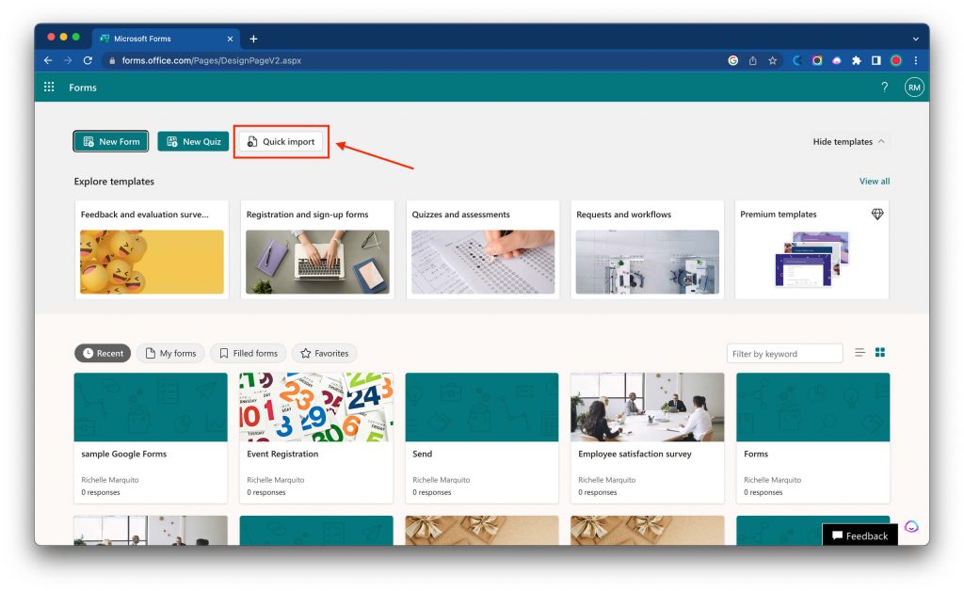This screenshot has height=591, width=964.
Task: Switch to the My forms tab
Action: 170,352
